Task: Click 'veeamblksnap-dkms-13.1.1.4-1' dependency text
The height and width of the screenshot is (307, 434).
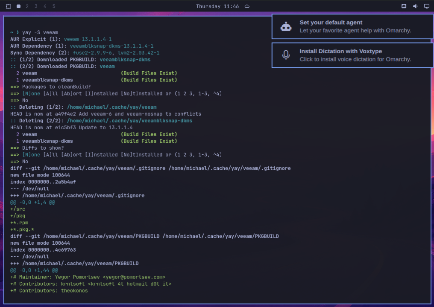Action: [111, 46]
